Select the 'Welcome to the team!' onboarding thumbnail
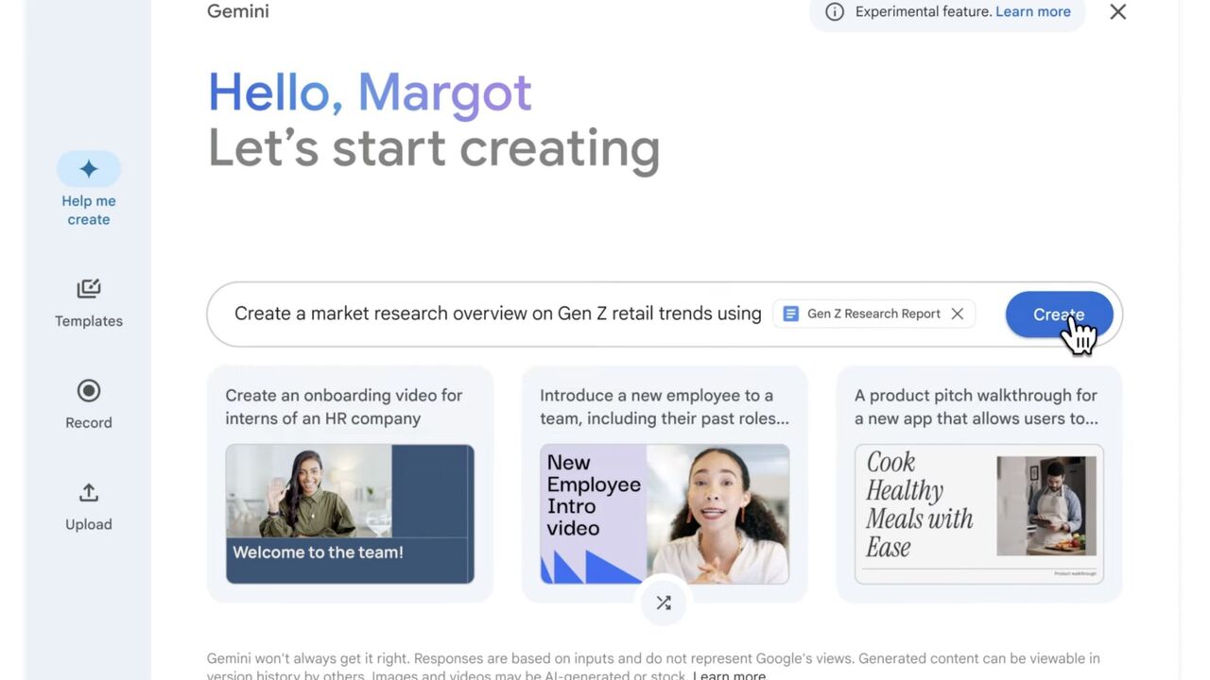Viewport: 1210px width, 680px height. (350, 514)
